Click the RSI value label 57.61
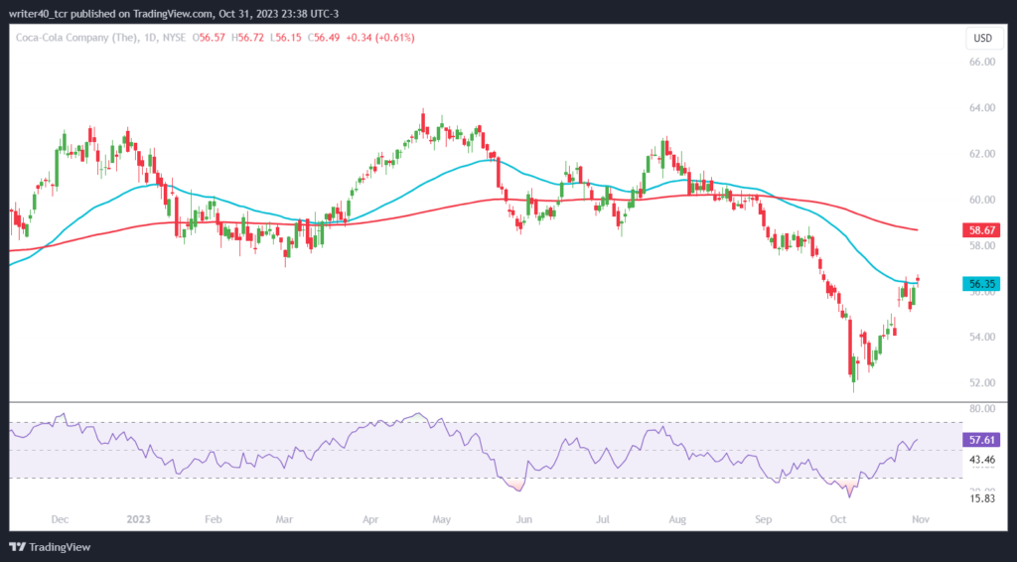Screen dimensions: 1017x562 tap(981, 440)
